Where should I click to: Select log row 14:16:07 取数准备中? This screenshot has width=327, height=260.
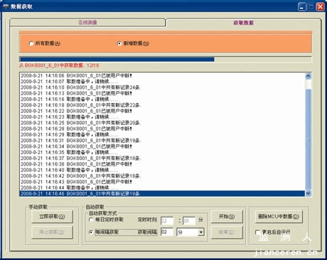(162, 82)
